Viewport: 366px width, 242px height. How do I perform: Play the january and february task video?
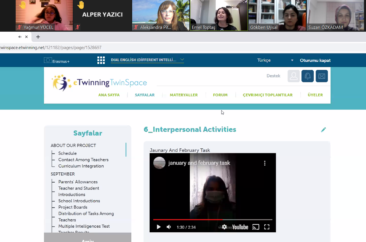tap(158, 227)
